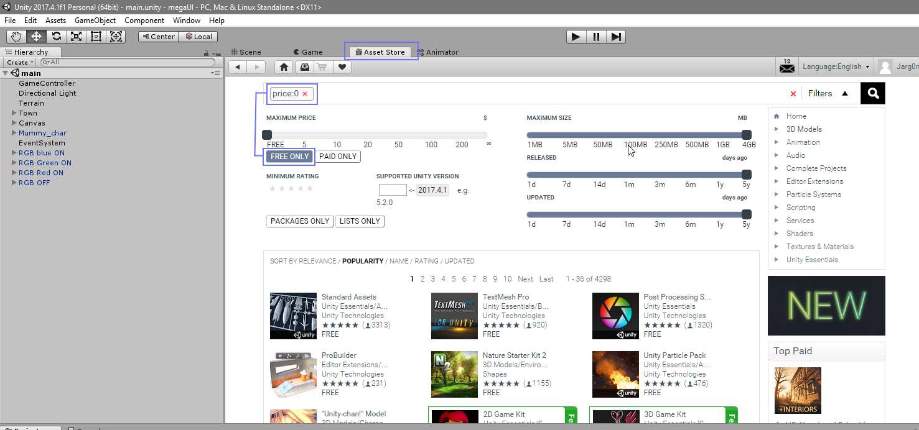Open the shopping cart

pyautogui.click(x=322, y=67)
